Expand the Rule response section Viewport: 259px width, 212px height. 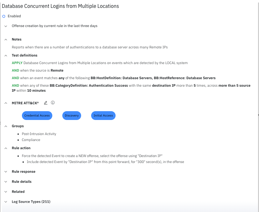coord(6,172)
